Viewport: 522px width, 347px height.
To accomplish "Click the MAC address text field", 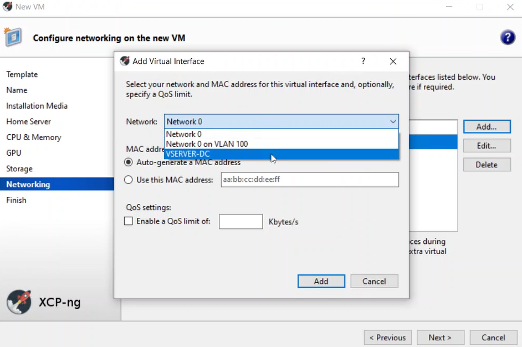I will pos(309,180).
